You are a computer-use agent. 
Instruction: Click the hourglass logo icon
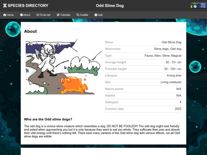pos(5,5)
